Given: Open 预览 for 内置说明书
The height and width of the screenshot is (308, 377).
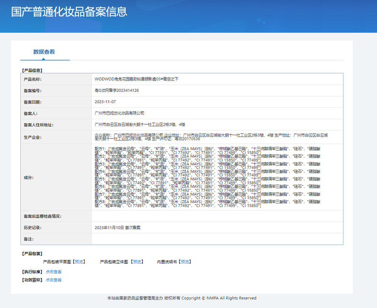Looking at the screenshot, I should pos(186,262).
